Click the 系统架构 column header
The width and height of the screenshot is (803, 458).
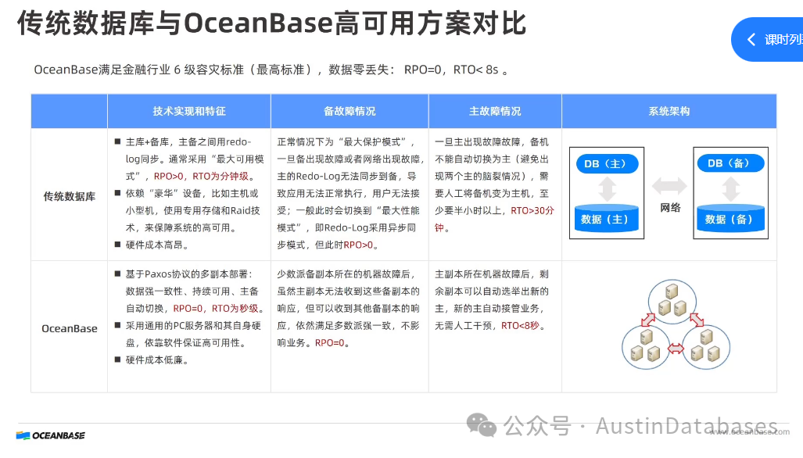coord(669,111)
